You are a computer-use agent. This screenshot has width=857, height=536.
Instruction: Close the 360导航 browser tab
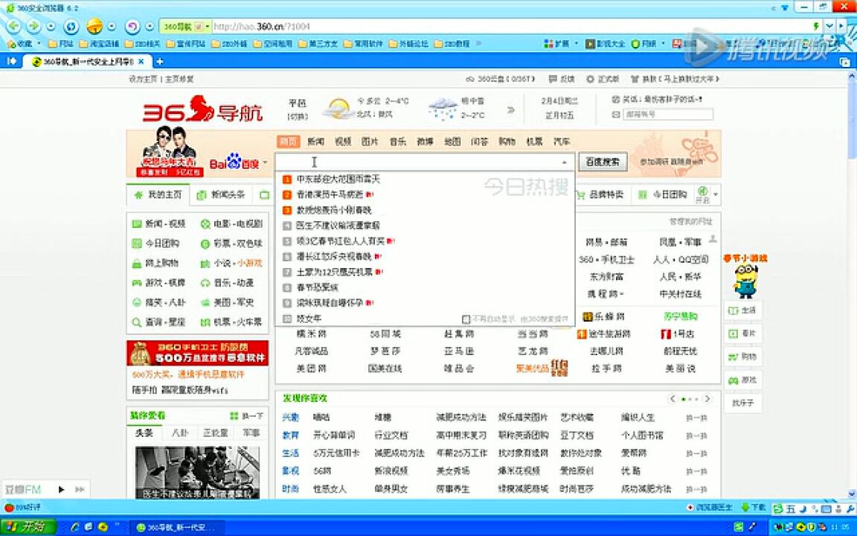click(x=141, y=61)
